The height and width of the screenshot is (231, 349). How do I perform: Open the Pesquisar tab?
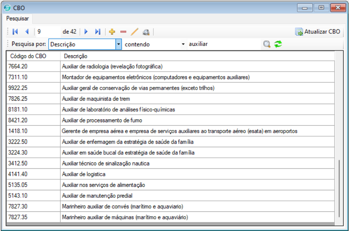(17, 18)
